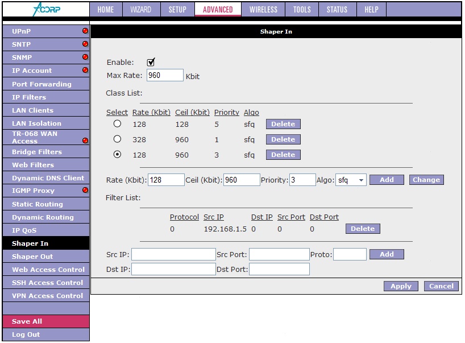Click the Max Rate input field

pyautogui.click(x=165, y=76)
